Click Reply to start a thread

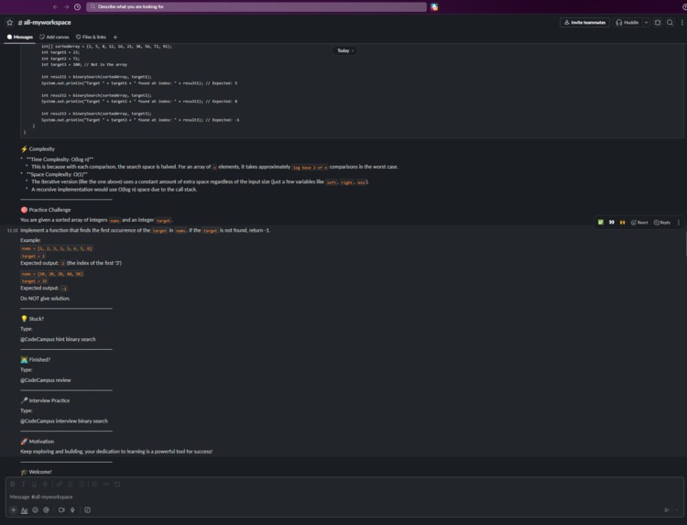click(x=662, y=222)
